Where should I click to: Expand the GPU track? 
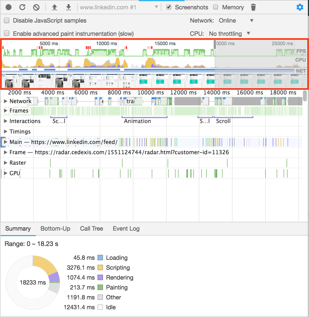click(6, 173)
